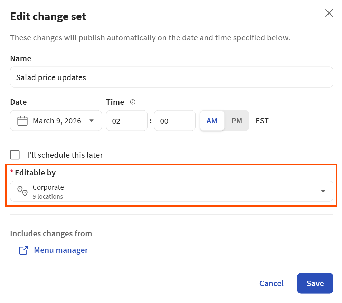Click the calendar icon in the Date field
The image size is (342, 303).
[22, 120]
